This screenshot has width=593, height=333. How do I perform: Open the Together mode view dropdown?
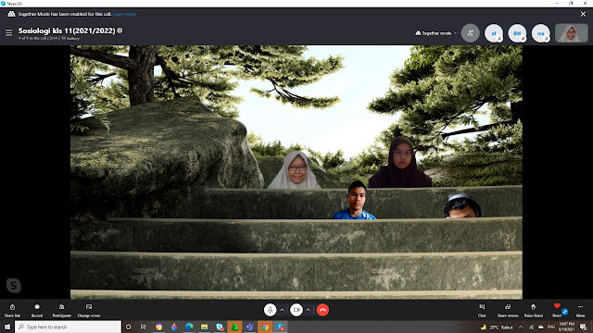click(x=436, y=33)
